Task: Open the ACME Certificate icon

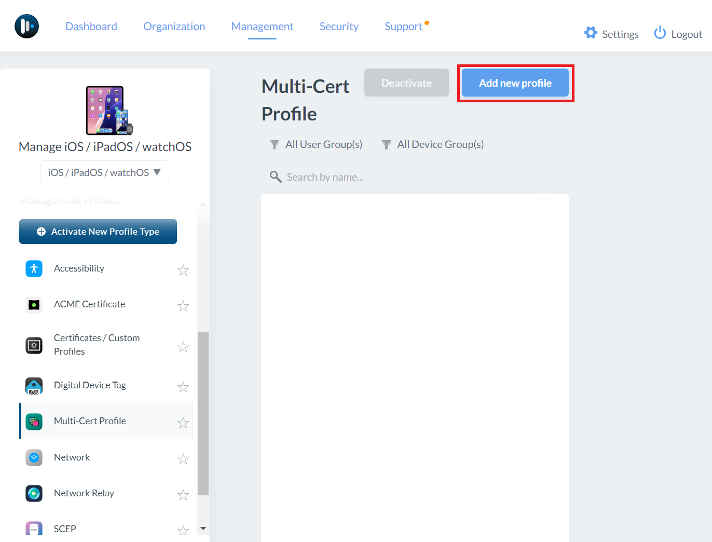Action: pyautogui.click(x=34, y=305)
